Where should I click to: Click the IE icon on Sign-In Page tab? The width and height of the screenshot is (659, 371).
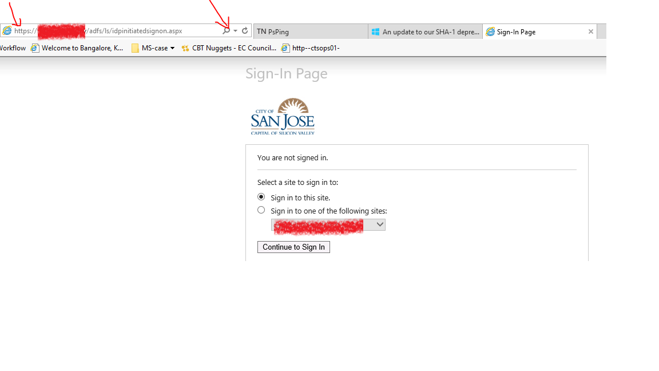pos(490,31)
